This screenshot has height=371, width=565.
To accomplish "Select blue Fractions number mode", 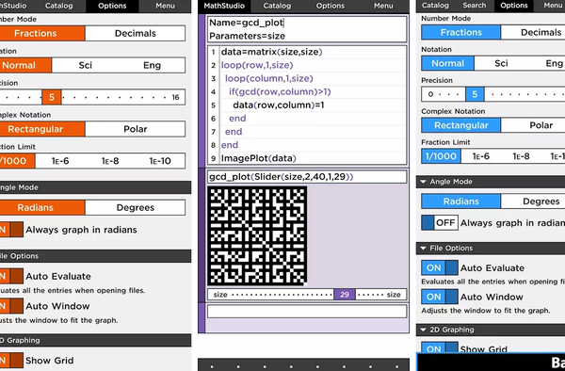I will pos(460,32).
